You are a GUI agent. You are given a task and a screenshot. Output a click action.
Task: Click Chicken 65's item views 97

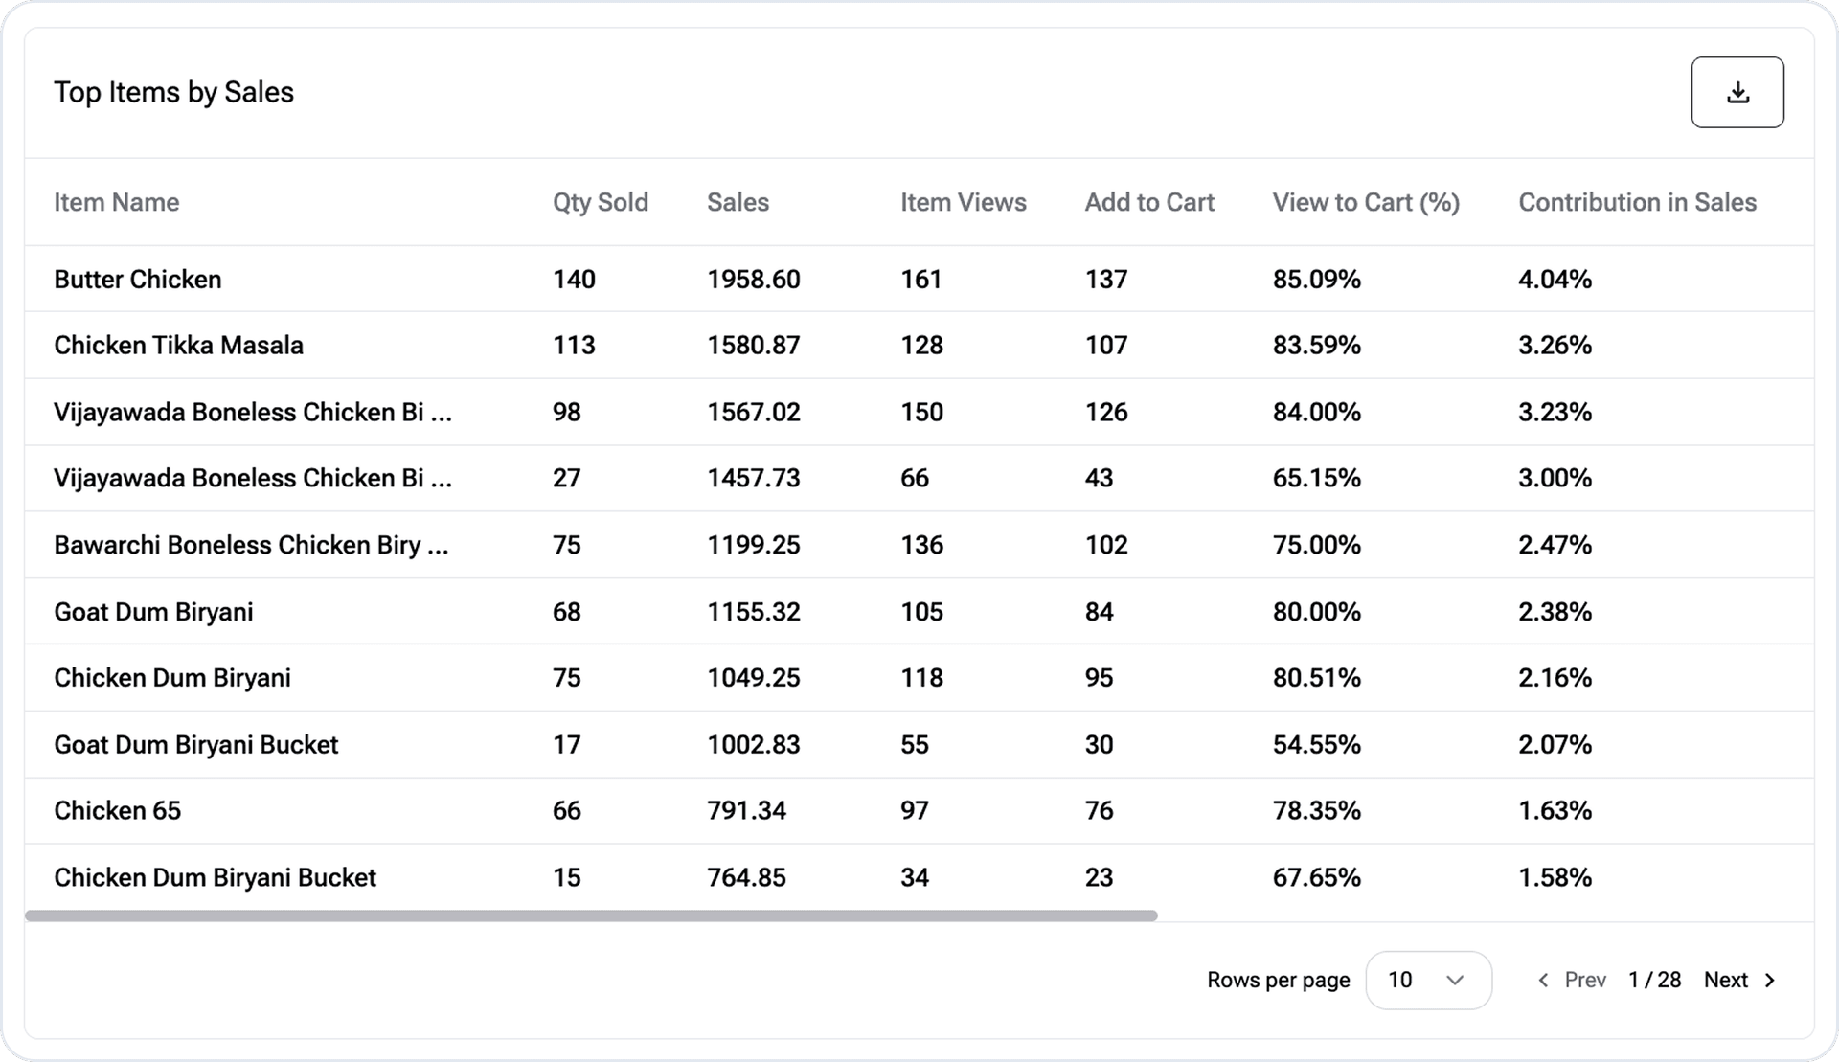click(x=914, y=810)
